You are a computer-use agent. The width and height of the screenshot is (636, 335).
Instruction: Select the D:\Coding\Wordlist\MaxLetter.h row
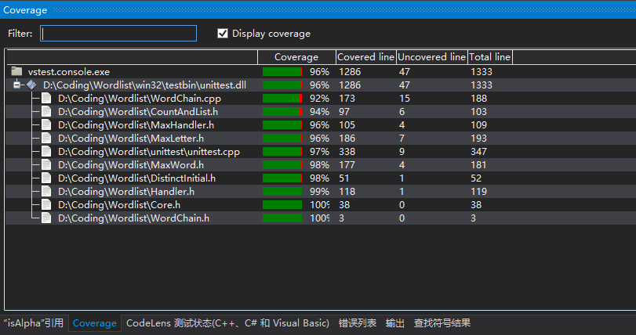pos(321,139)
